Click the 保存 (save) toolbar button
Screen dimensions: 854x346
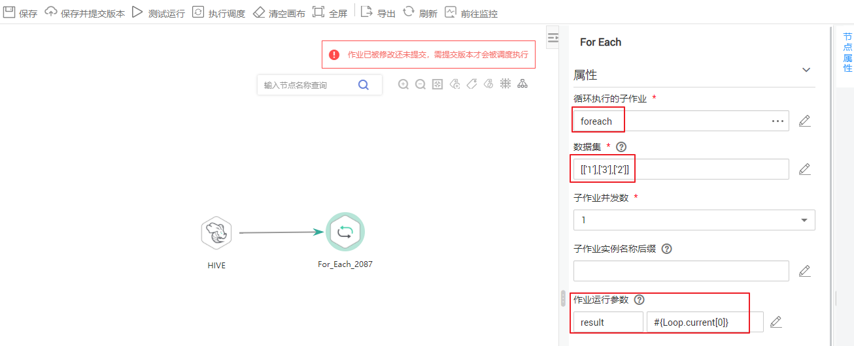[20, 12]
